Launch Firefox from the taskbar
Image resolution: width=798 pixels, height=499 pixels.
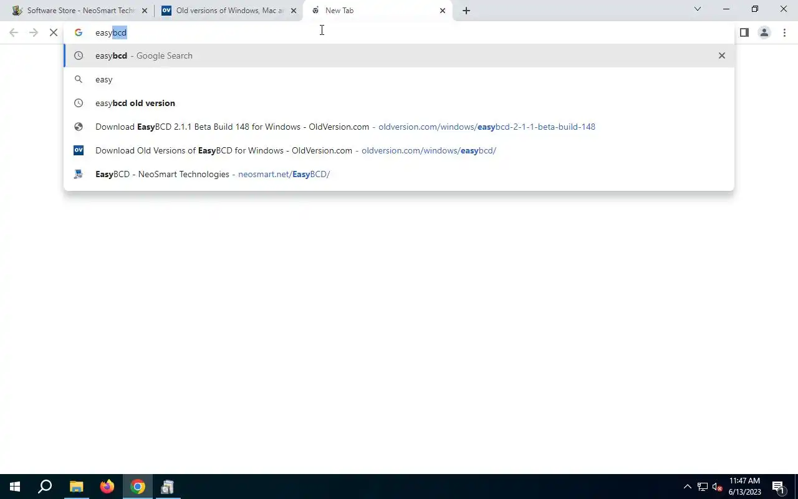point(107,487)
